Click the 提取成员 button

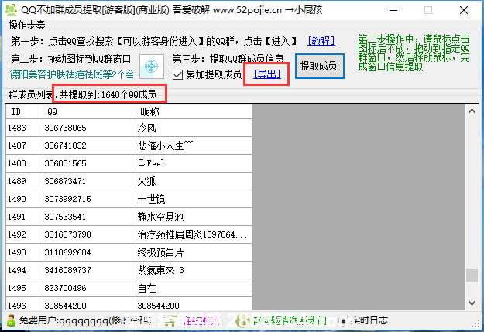320,66
